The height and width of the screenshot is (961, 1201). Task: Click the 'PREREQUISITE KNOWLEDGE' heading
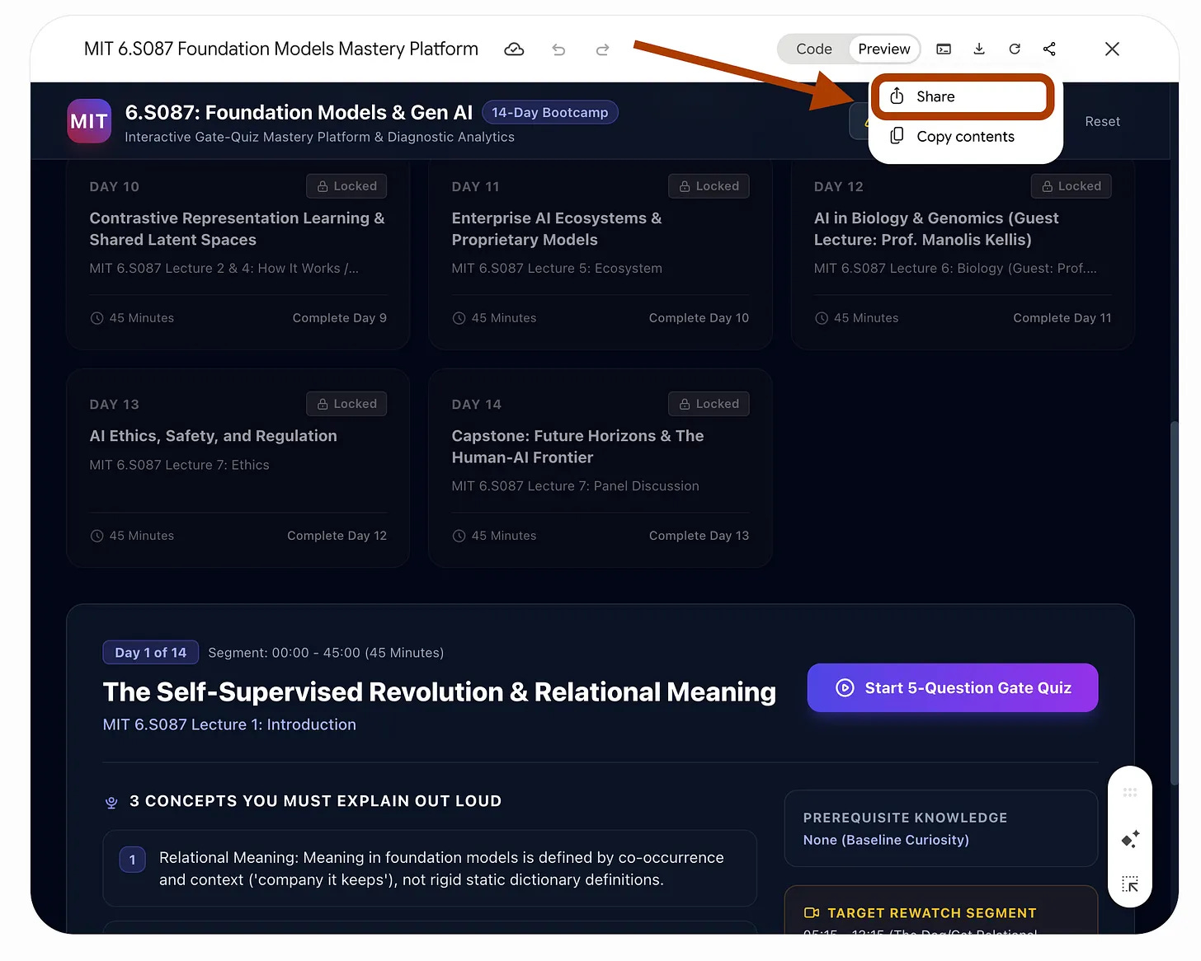point(905,818)
